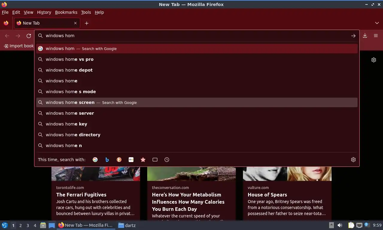383x230 pixels.
Task: Click the DuckDuckGo one-off search icon
Action: (119, 160)
